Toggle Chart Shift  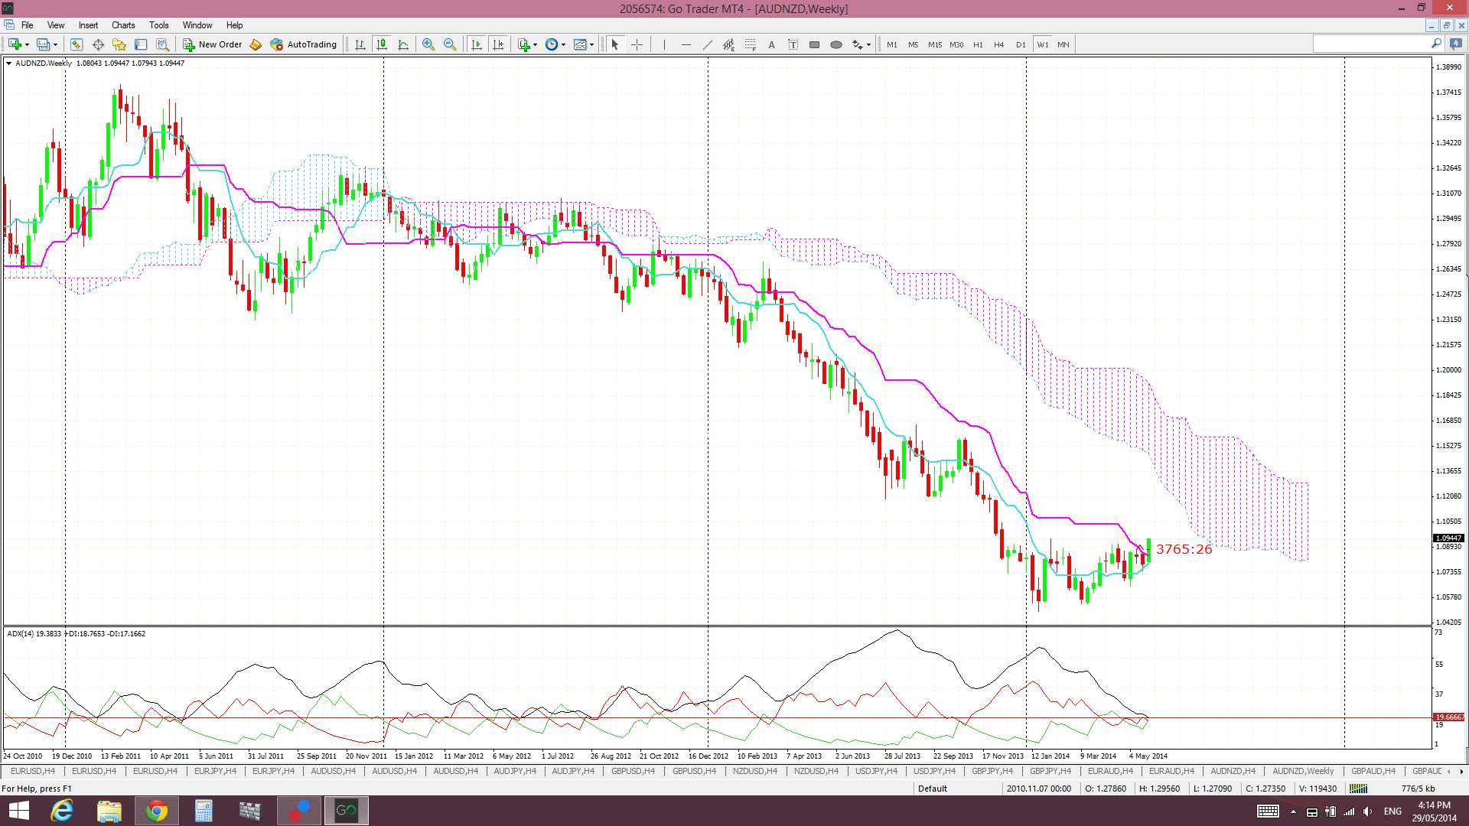click(498, 44)
